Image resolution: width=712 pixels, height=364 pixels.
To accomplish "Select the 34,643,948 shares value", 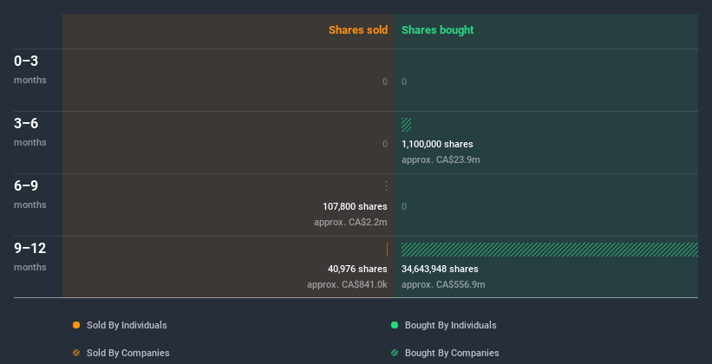I will coord(440,269).
